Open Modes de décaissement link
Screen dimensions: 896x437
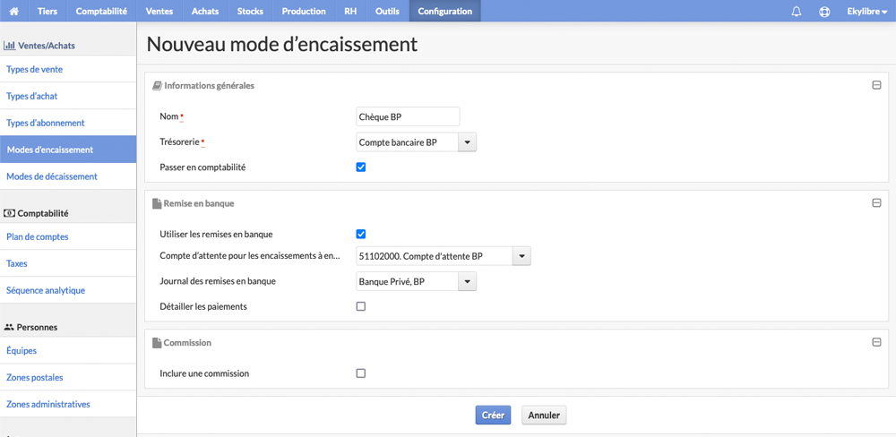point(52,176)
